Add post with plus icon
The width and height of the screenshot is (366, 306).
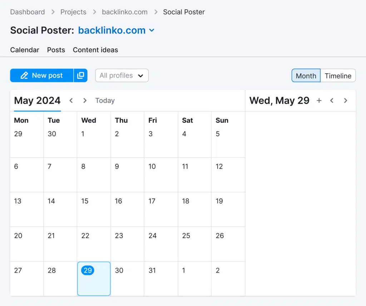click(x=319, y=101)
